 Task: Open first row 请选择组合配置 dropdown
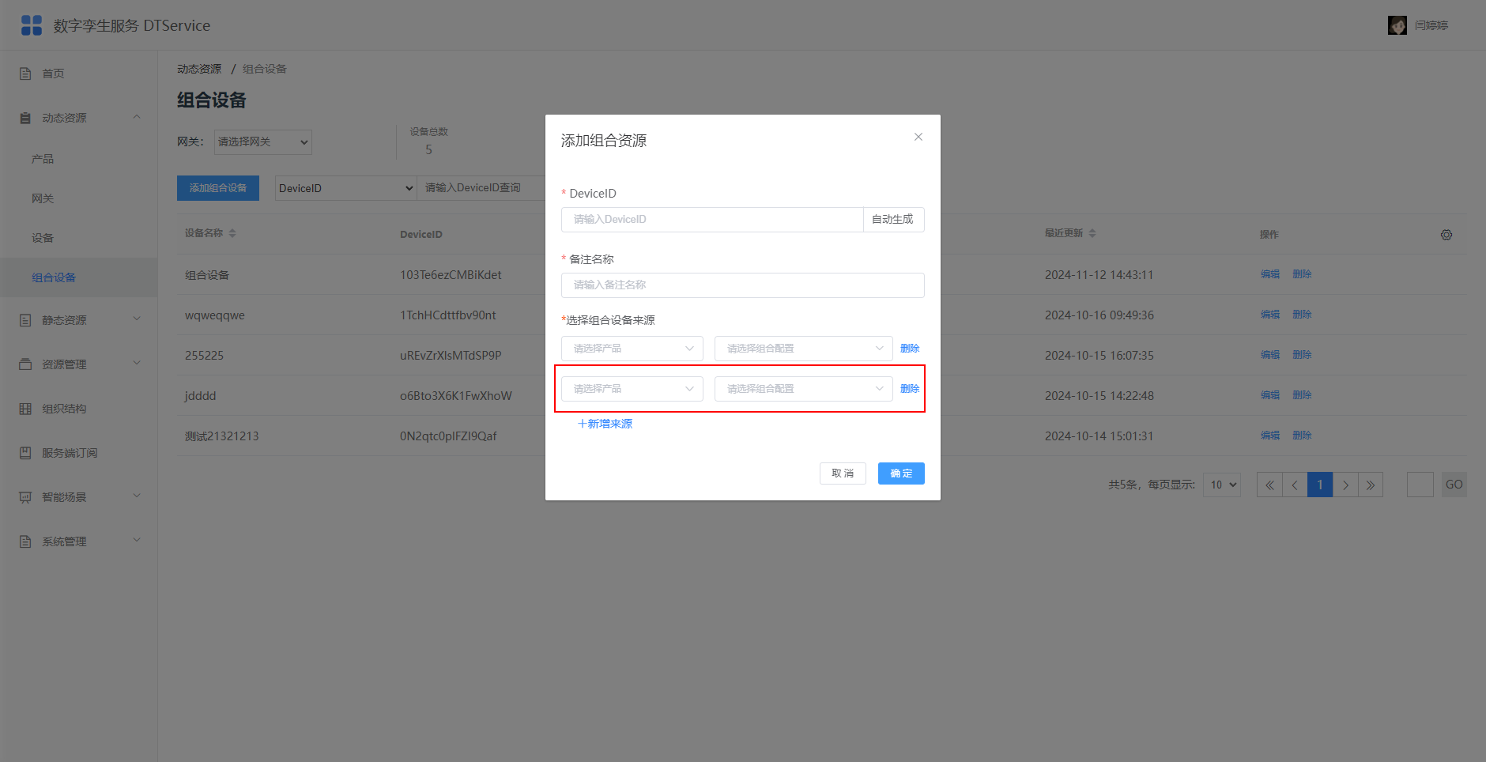804,349
